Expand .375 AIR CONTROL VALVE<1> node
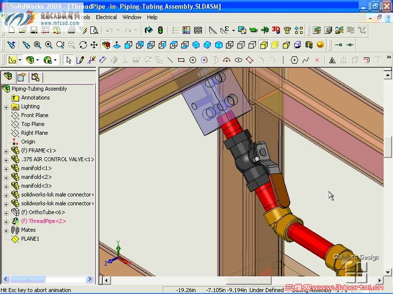393x294 pixels. [x=6, y=160]
